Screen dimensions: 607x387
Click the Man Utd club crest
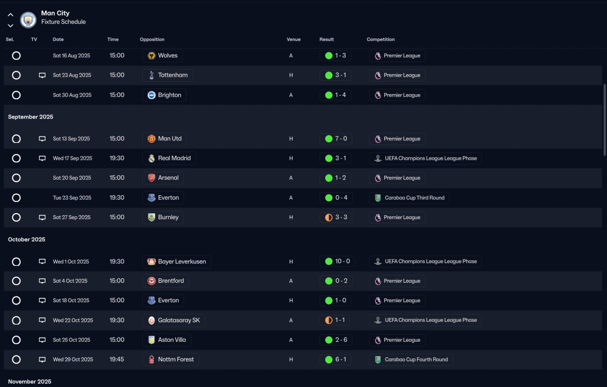coord(152,139)
